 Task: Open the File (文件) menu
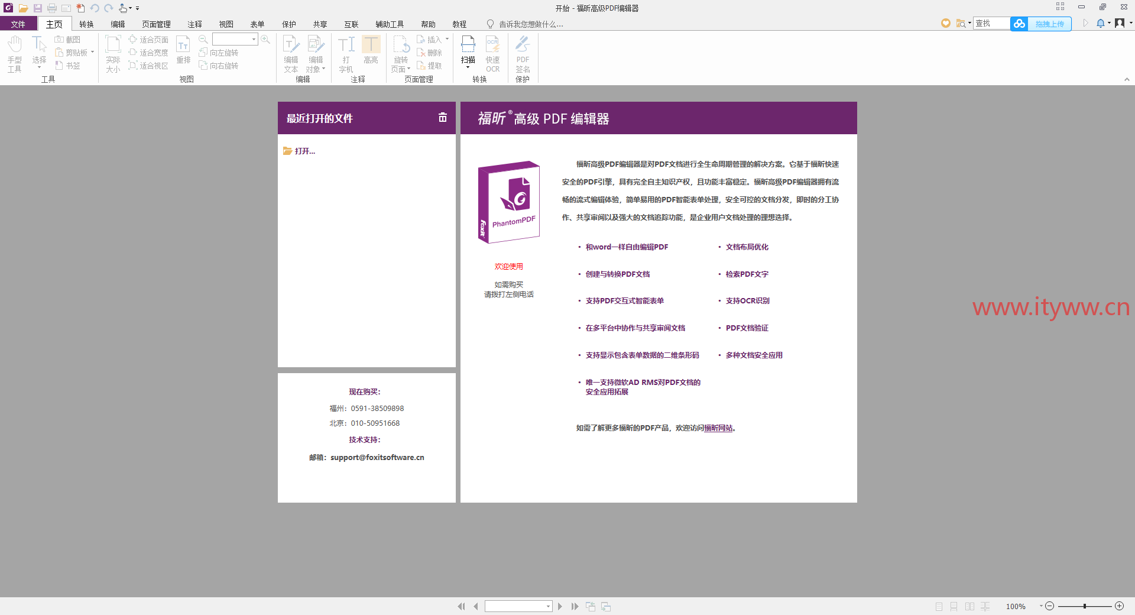pos(18,24)
